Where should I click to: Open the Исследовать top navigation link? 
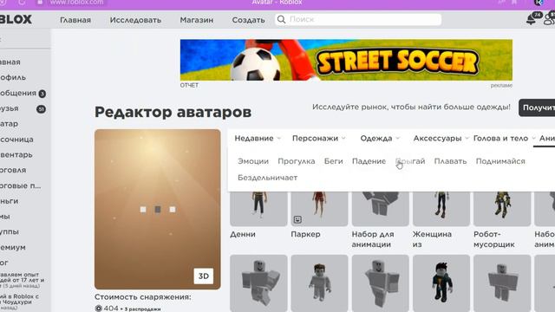pyautogui.click(x=135, y=20)
